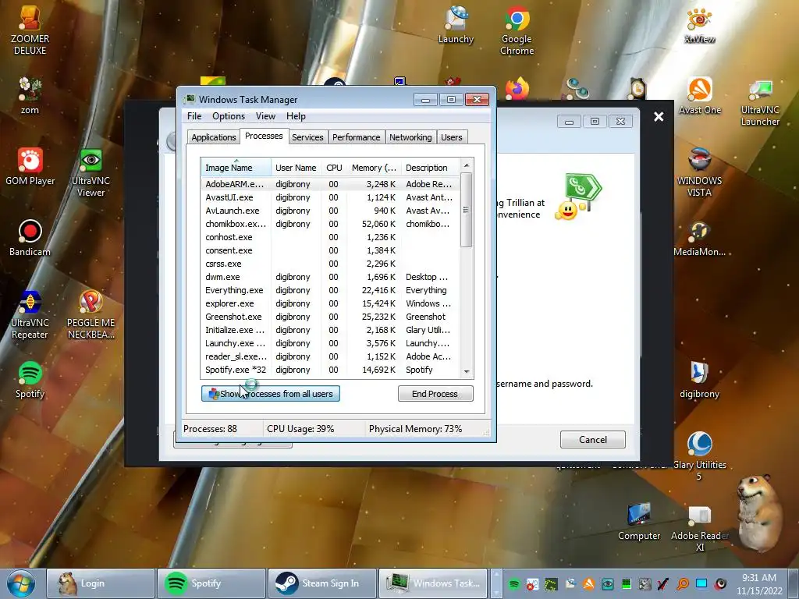The width and height of the screenshot is (799, 599).
Task: Select the Google Chrome desktop icon
Action: point(517,30)
